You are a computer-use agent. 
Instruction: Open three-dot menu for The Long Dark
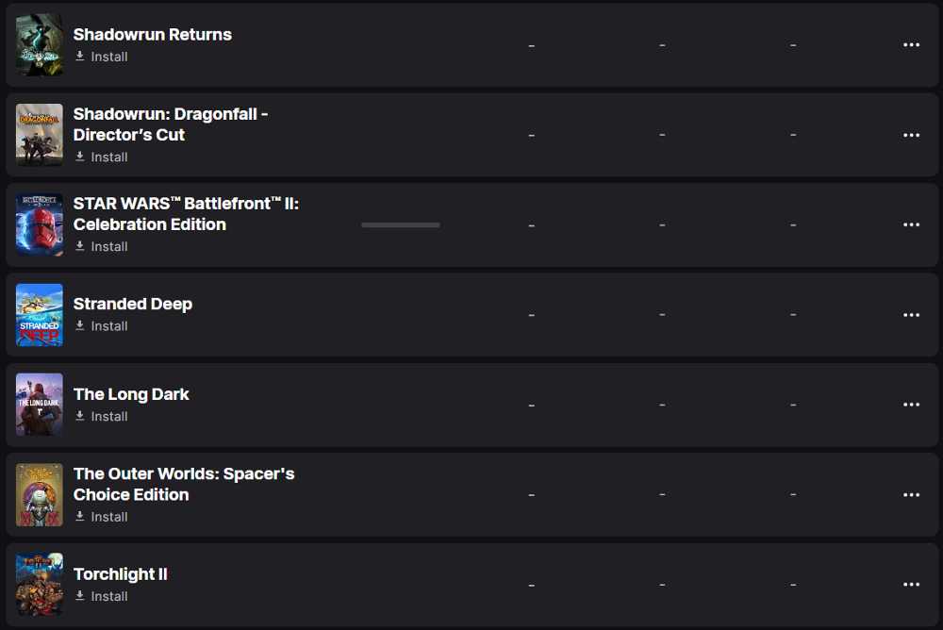pyautogui.click(x=911, y=405)
